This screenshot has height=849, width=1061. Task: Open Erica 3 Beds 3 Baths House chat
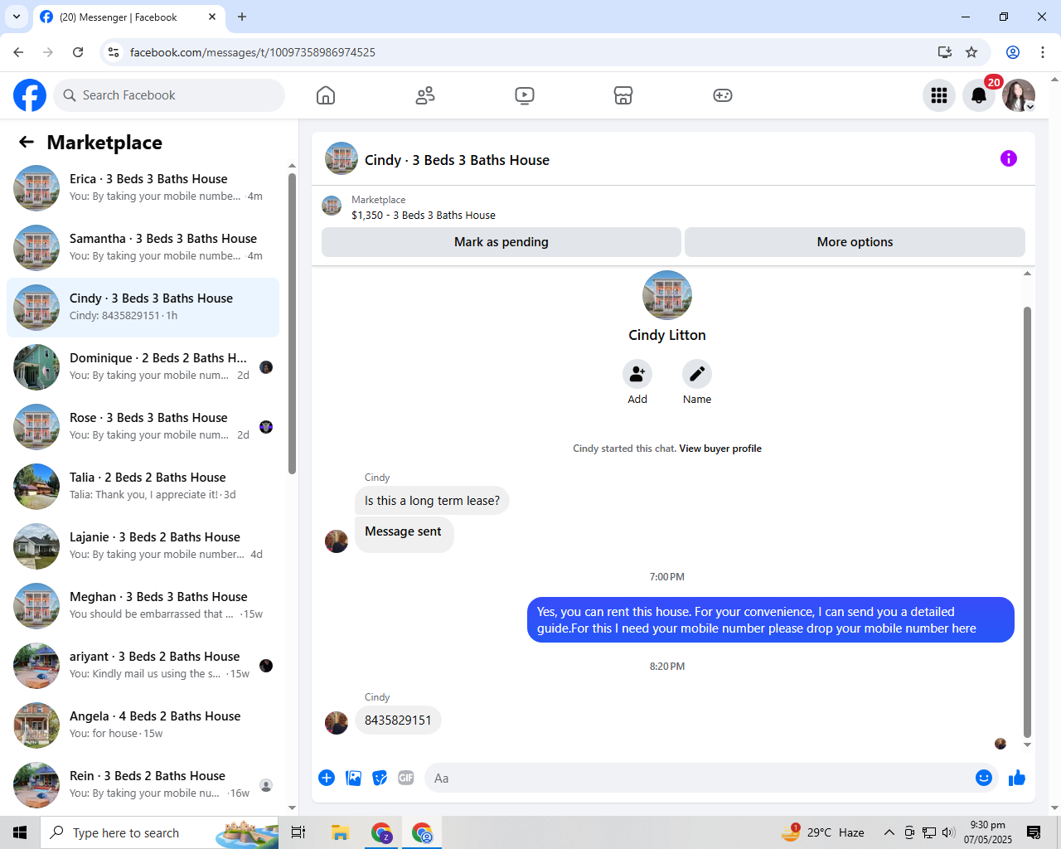click(x=143, y=188)
